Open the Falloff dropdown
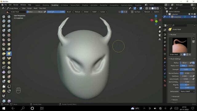This screenshot has width=197, height=111. tap(95, 12)
